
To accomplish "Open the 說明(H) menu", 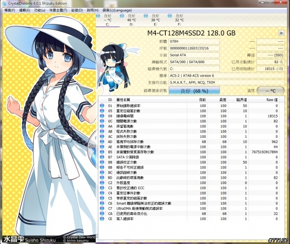I will click(x=92, y=10).
